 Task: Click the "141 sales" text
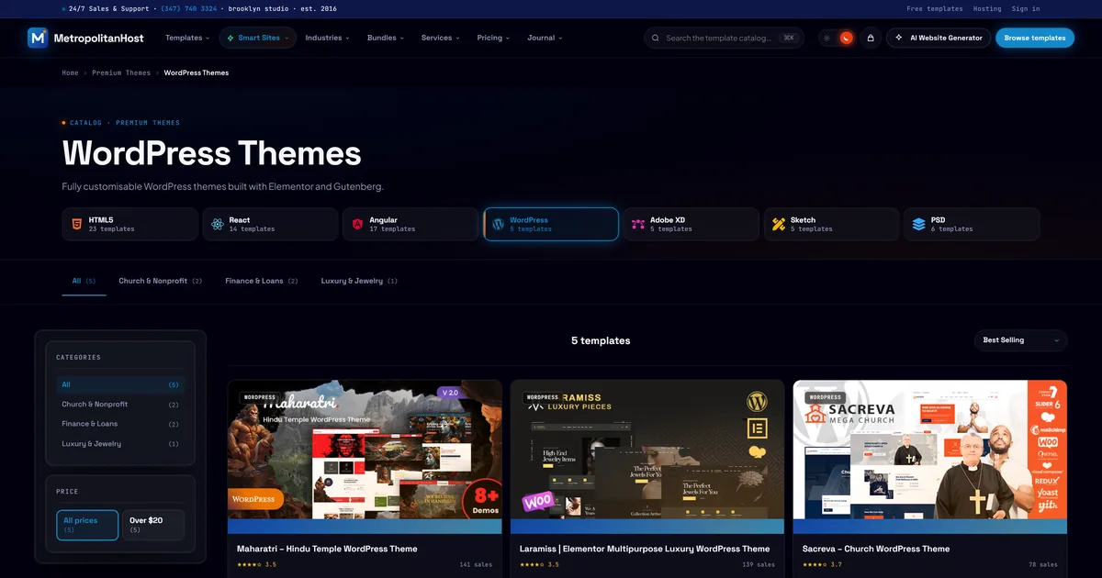point(476,564)
